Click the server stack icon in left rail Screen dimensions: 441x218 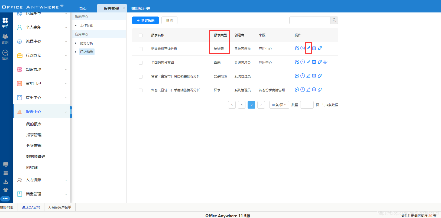pos(6,173)
